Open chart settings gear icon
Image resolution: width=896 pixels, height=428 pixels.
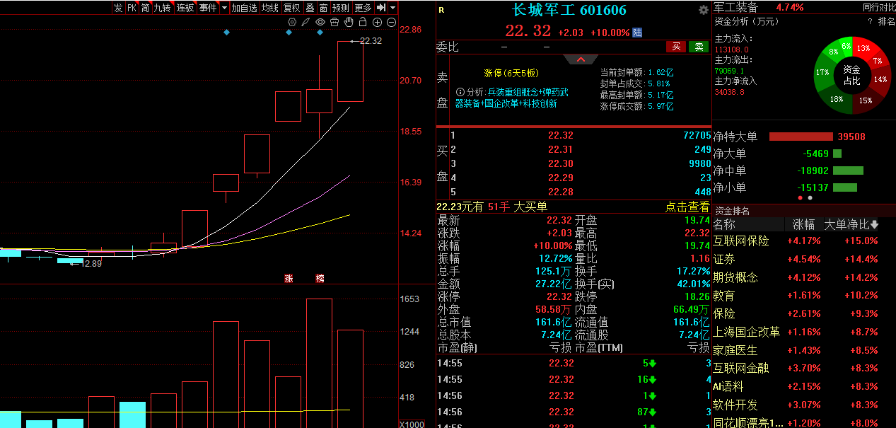[x=291, y=23]
